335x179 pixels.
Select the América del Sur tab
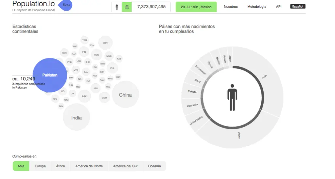coord(125,166)
